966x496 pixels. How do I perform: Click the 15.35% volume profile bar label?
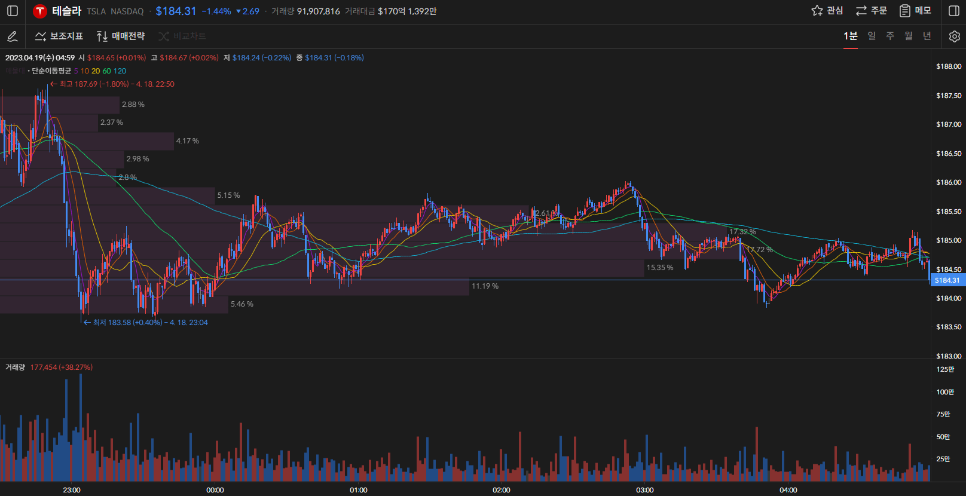tap(660, 268)
